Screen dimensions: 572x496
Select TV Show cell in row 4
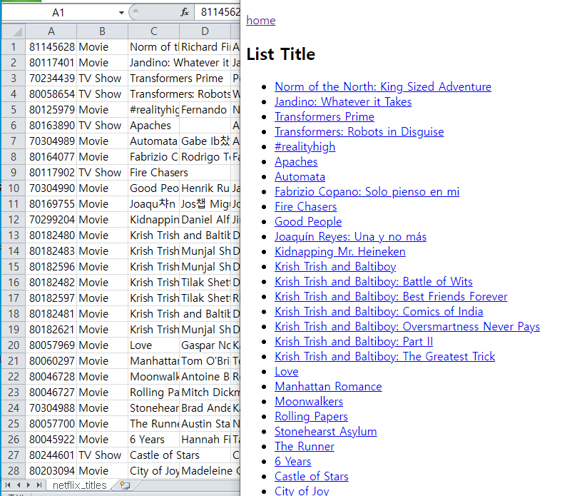tap(103, 94)
